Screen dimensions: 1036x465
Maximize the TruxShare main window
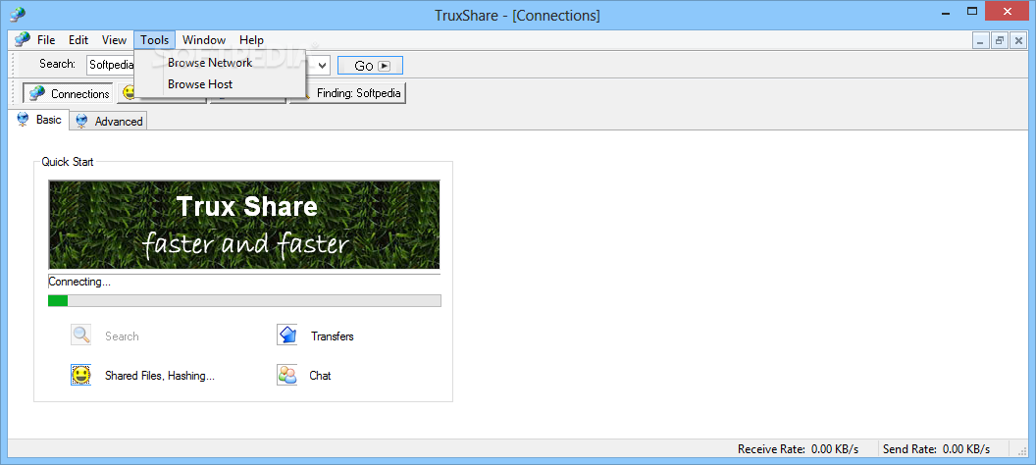pyautogui.click(x=971, y=11)
